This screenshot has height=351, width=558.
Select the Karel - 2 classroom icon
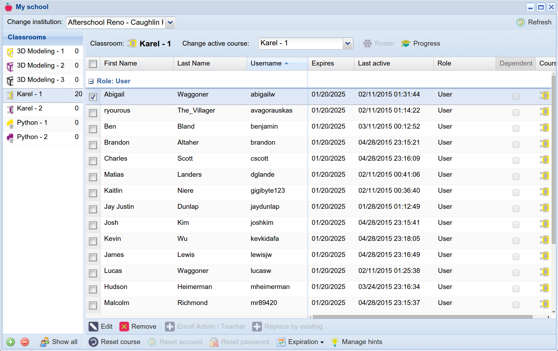tap(10, 108)
